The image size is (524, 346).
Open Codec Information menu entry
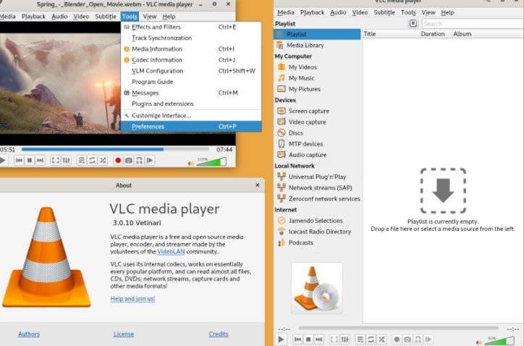(191, 60)
